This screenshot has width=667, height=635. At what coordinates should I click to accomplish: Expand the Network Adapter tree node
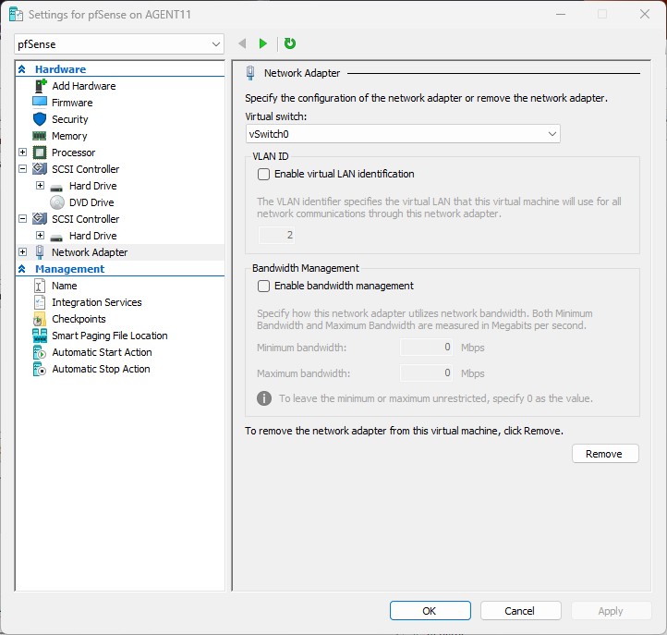22,251
